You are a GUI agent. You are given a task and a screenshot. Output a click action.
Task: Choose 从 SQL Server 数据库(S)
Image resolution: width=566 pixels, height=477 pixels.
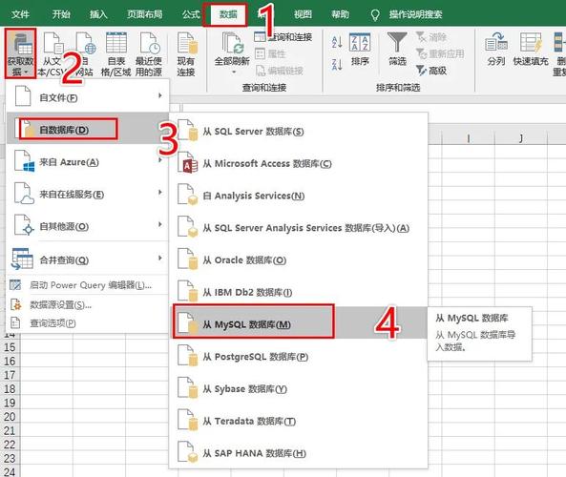pos(299,132)
